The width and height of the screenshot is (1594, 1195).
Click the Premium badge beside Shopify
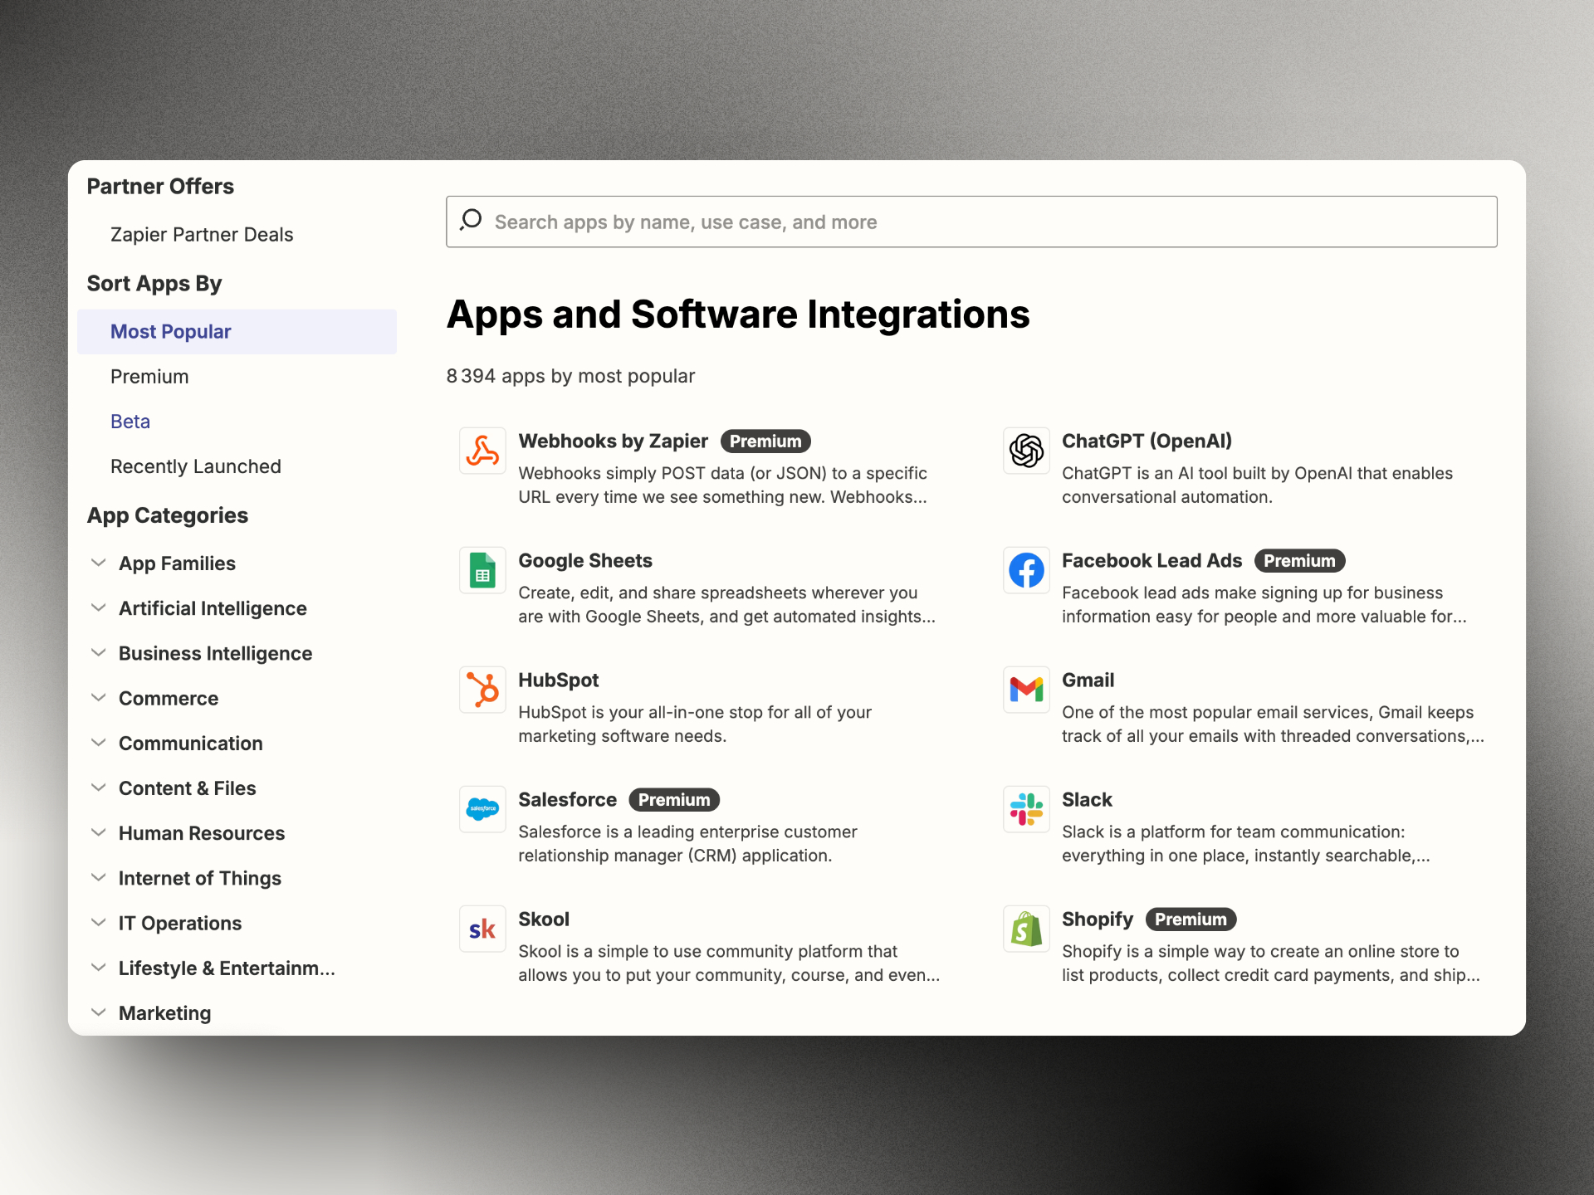point(1191,919)
